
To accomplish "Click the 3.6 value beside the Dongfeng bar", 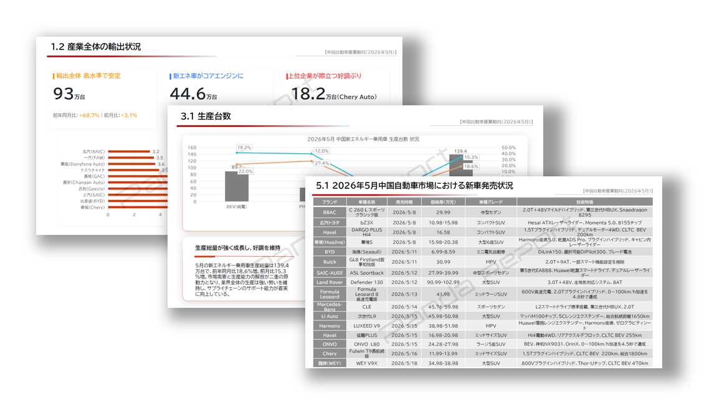I will click(x=161, y=164).
